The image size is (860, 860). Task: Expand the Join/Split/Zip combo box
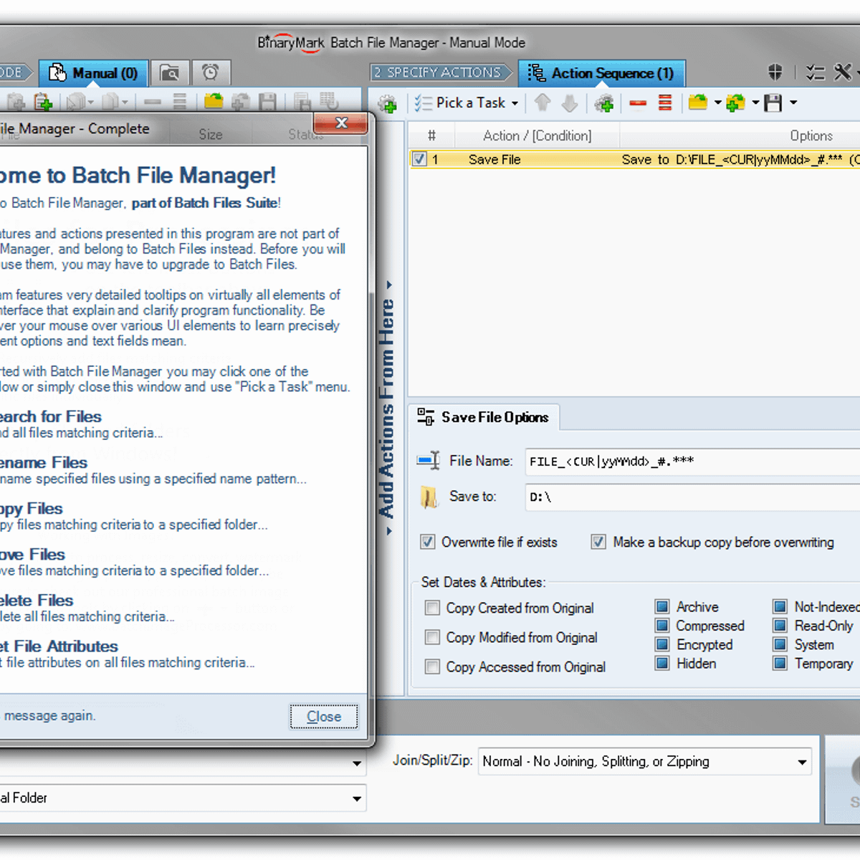pyautogui.click(x=802, y=762)
